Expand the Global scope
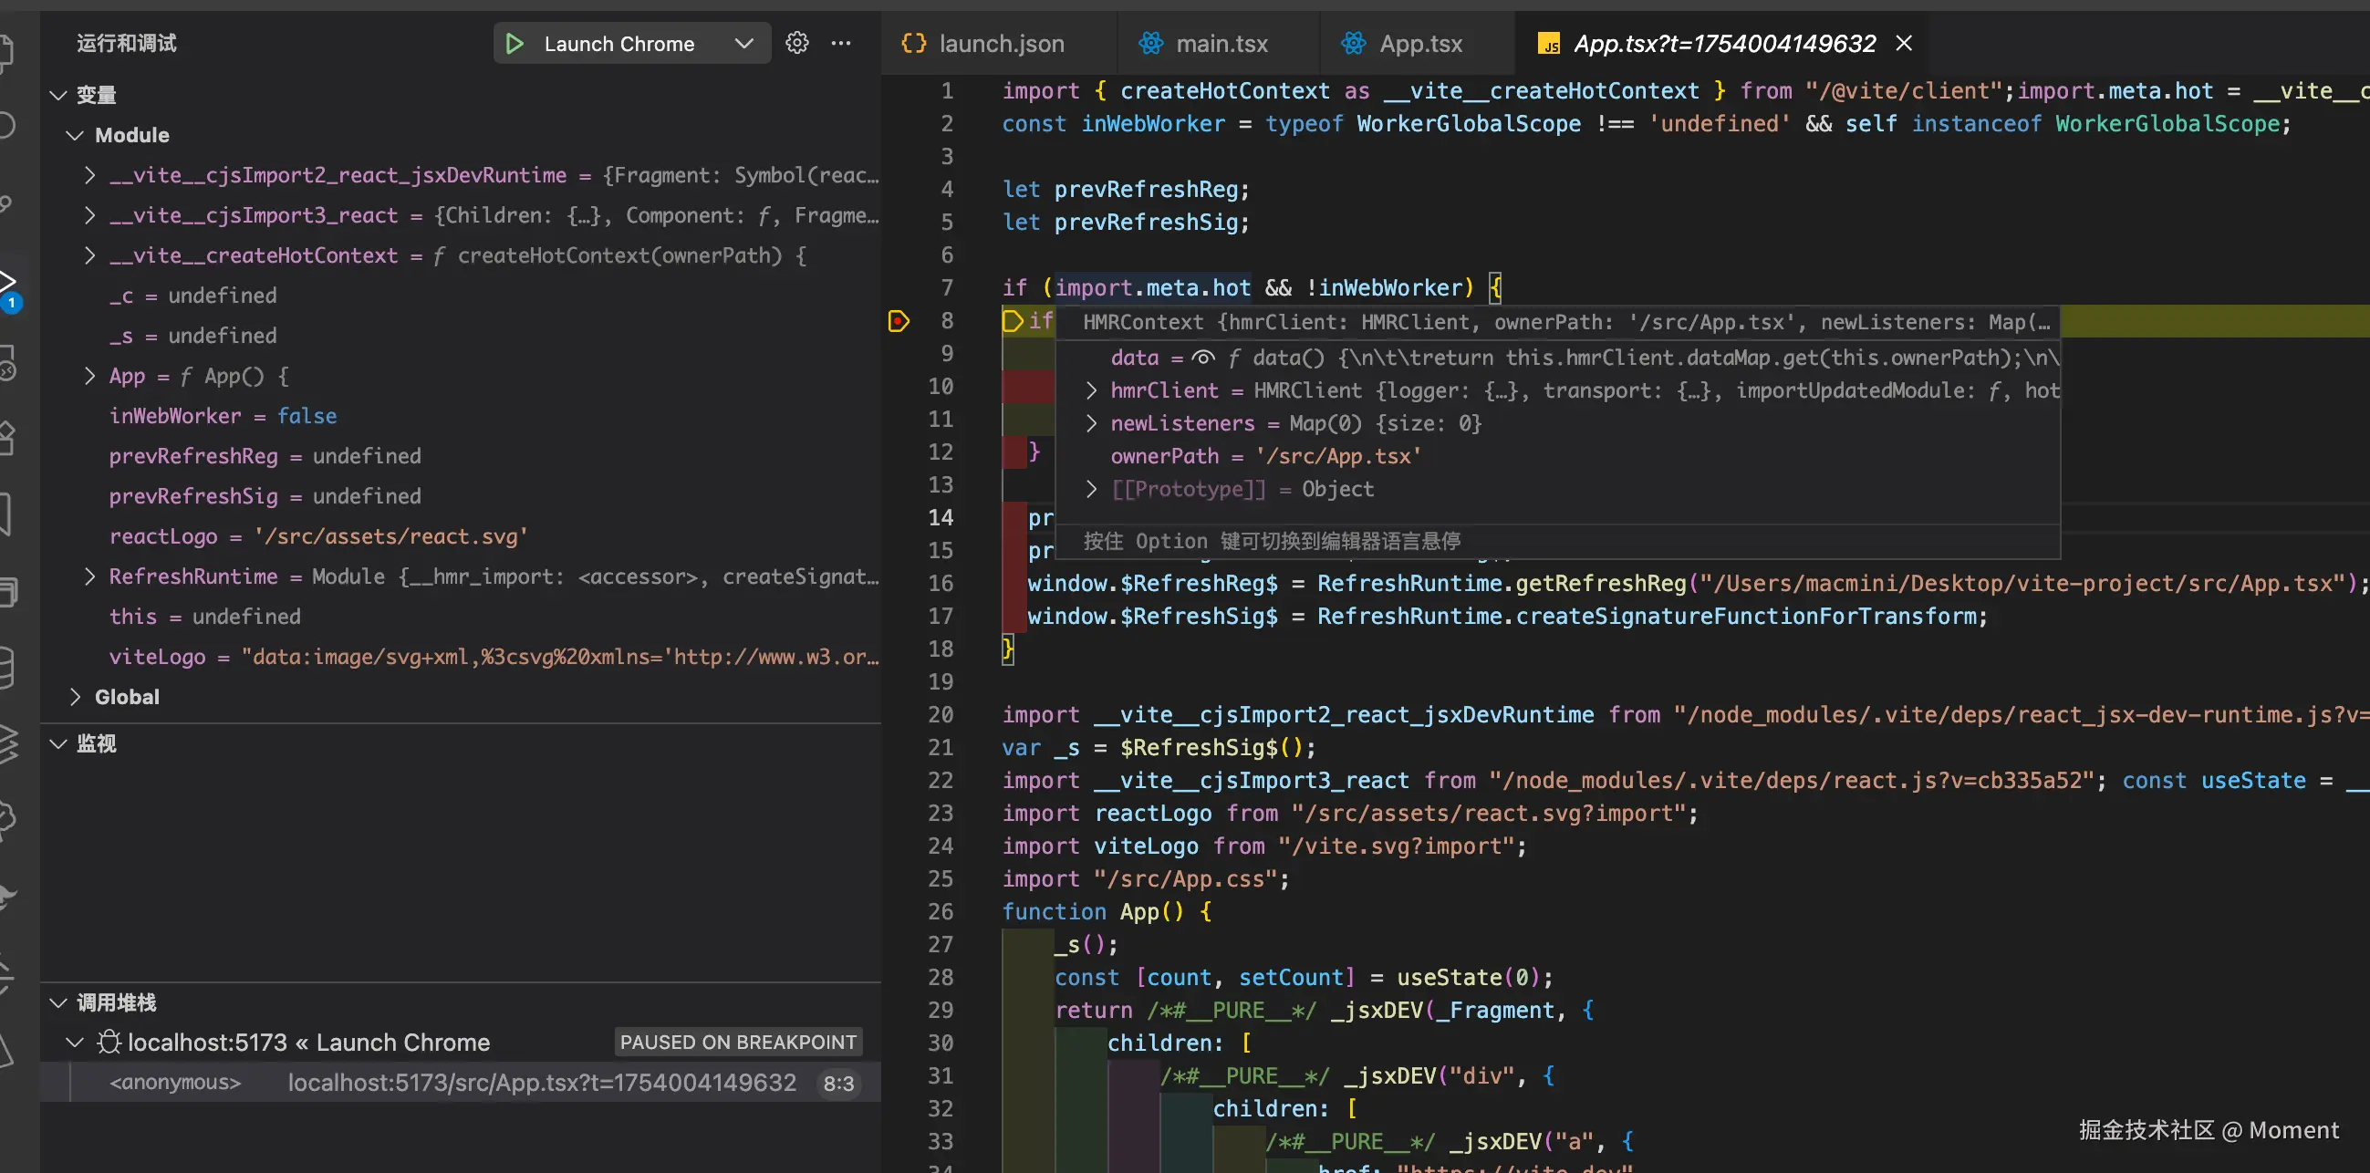This screenshot has width=2370, height=1173. (x=75, y=698)
